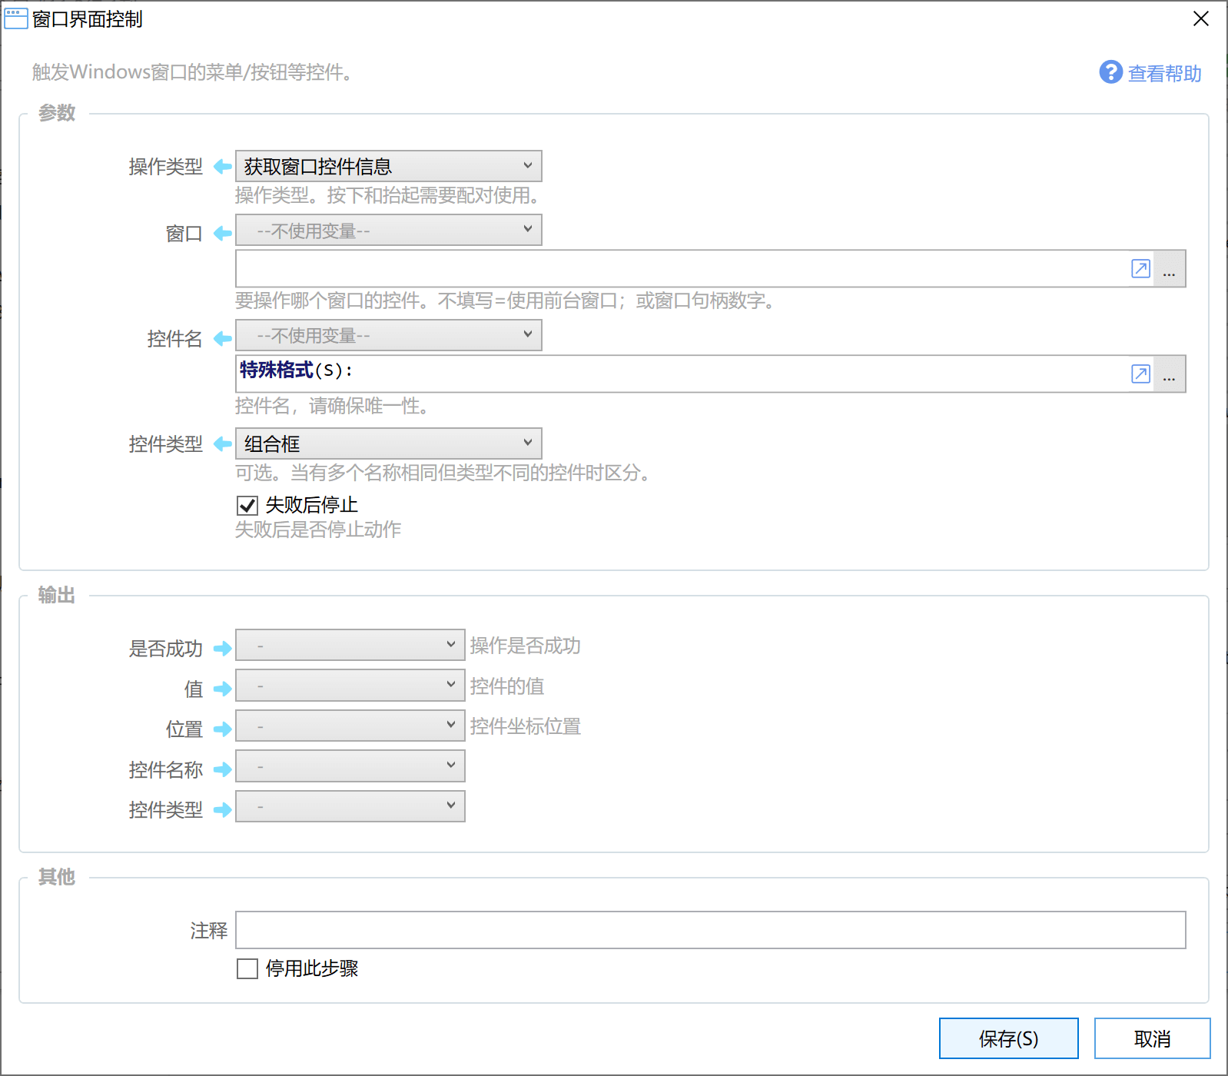Click the 注释 comment input field
This screenshot has height=1076, width=1228.
pyautogui.click(x=710, y=930)
